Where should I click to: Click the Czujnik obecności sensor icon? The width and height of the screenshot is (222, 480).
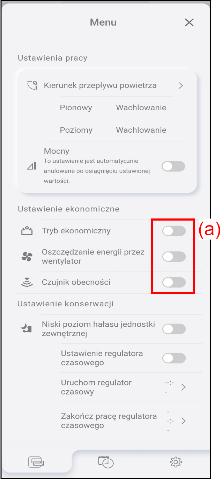pos(27,282)
